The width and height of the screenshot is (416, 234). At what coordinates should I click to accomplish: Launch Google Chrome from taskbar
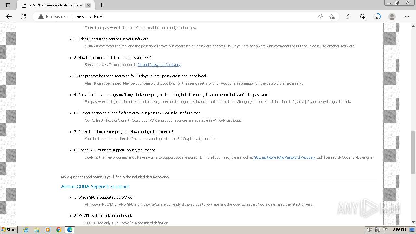click(59, 230)
